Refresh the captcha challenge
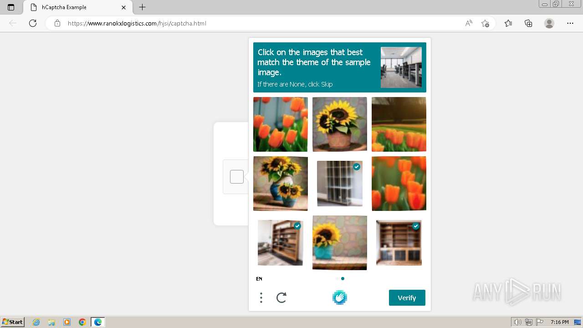The width and height of the screenshot is (583, 328). point(281,298)
